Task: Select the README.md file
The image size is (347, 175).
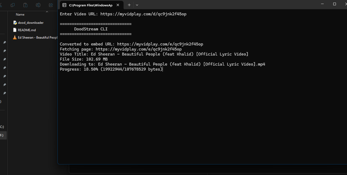Action: tap(27, 30)
